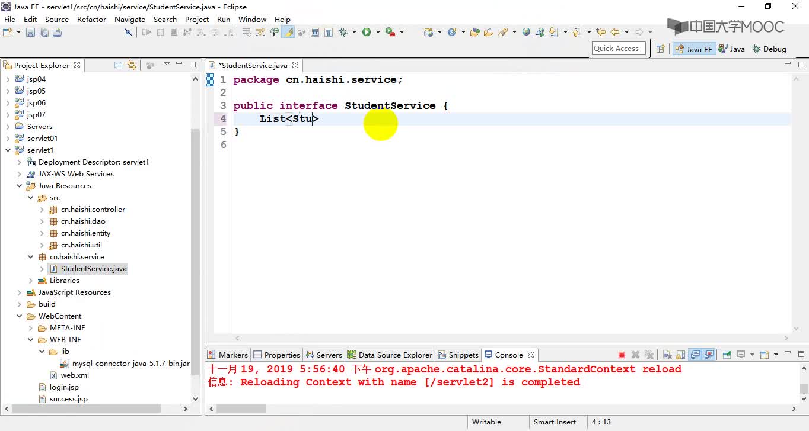This screenshot has width=809, height=431.
Task: Toggle Block Selection Mode icon
Action: click(x=315, y=32)
